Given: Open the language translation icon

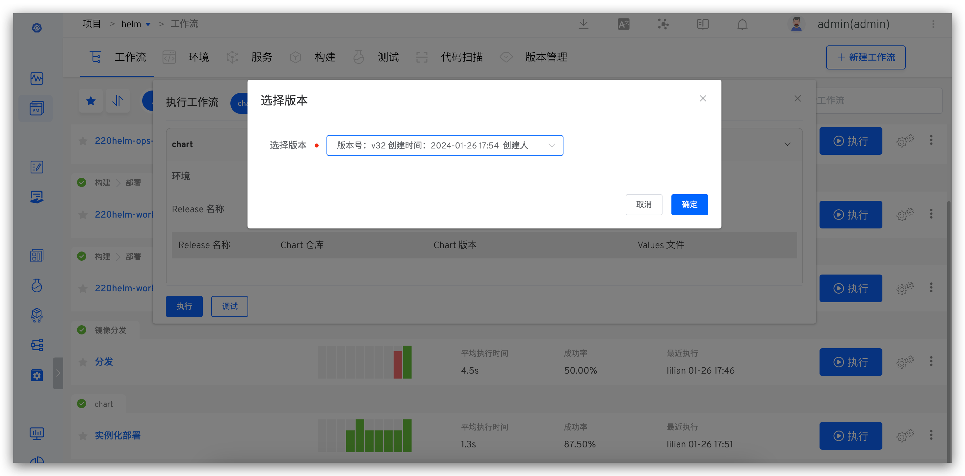Looking at the screenshot, I should tap(623, 24).
